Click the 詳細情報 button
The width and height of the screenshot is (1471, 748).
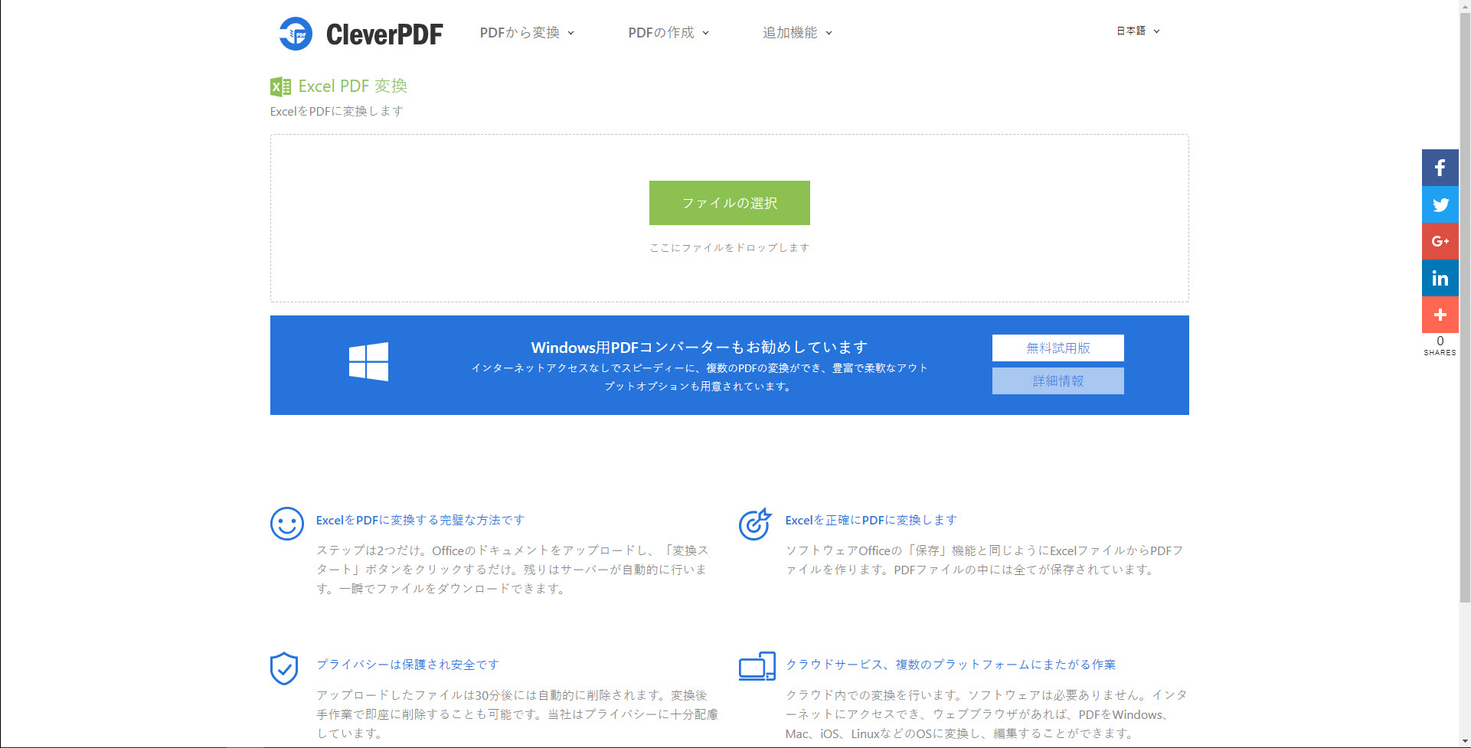click(1057, 381)
